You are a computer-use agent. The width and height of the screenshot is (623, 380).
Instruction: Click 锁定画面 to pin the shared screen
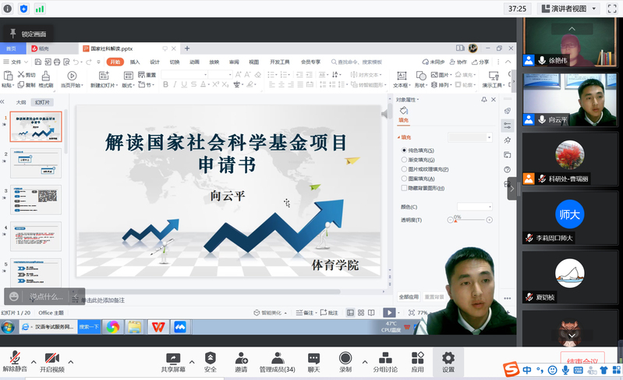(x=28, y=34)
